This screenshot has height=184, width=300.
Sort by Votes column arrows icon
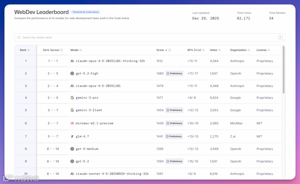pyautogui.click(x=219, y=50)
